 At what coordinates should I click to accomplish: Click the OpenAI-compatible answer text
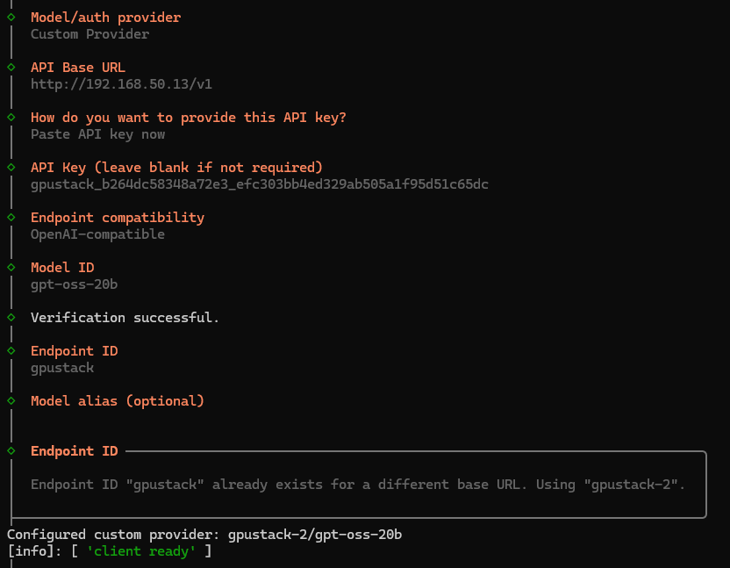pyautogui.click(x=97, y=234)
